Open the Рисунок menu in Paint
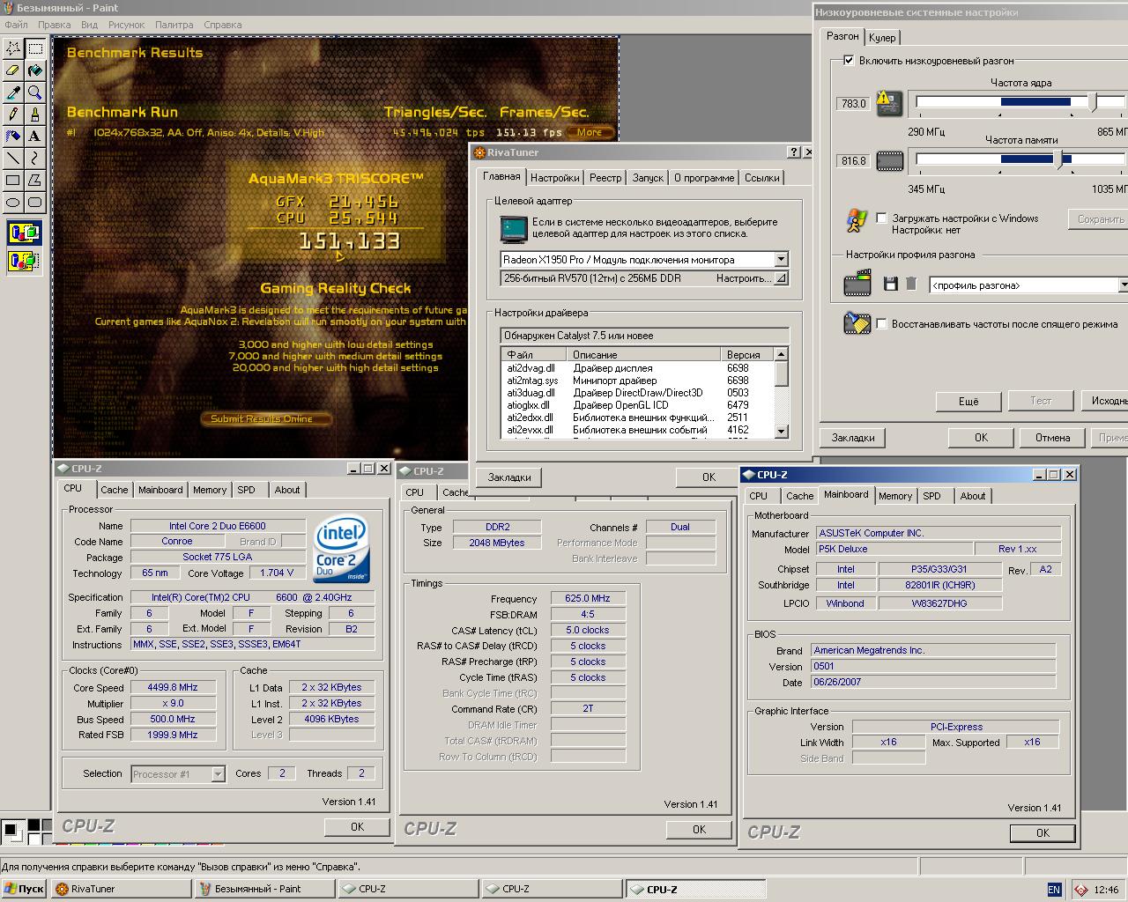Image resolution: width=1128 pixels, height=902 pixels. point(127,25)
